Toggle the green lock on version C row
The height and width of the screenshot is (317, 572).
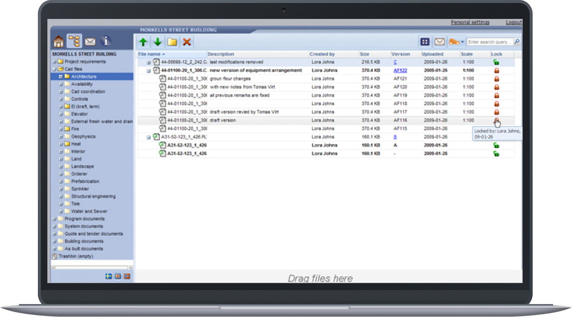(x=496, y=62)
